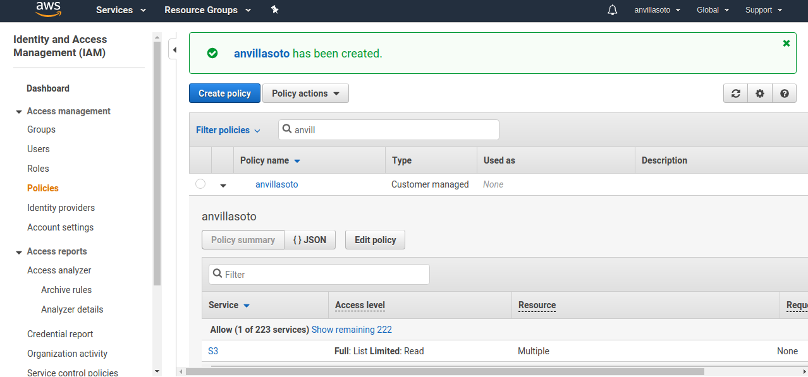Open the anvillasoto account menu
This screenshot has height=377, width=808.
[x=658, y=10]
